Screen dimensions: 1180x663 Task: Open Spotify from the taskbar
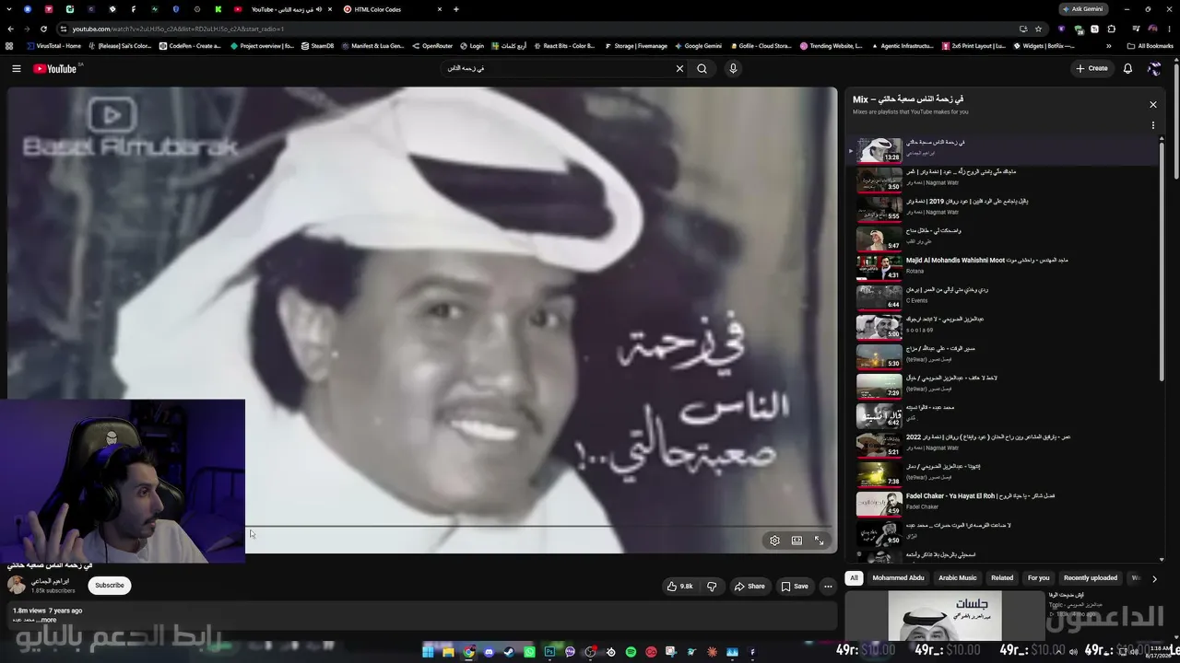click(x=631, y=652)
